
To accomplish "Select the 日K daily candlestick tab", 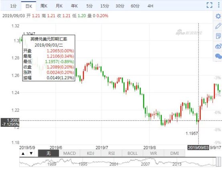I will (x=28, y=6).
